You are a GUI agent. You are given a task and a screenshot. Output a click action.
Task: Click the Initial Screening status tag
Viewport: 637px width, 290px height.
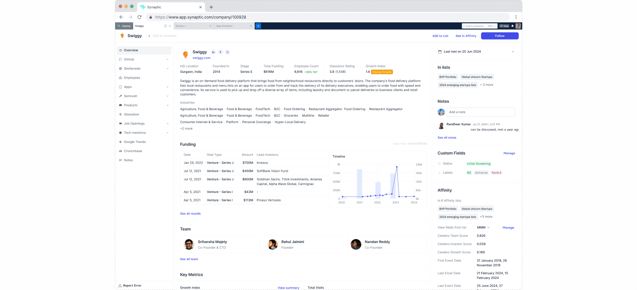(x=478, y=164)
